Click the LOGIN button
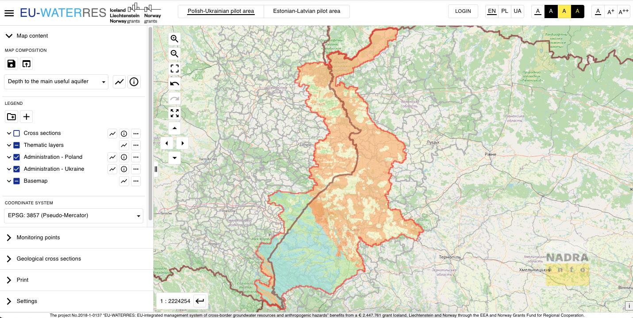Image resolution: width=633 pixels, height=318 pixels. click(463, 11)
